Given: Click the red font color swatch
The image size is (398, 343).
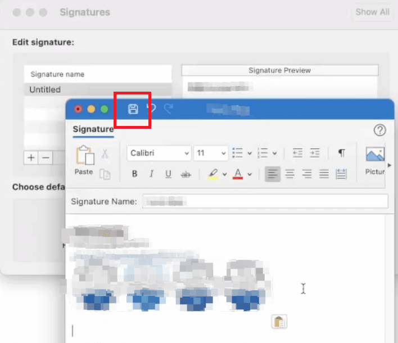Looking at the screenshot, I should pos(238,174).
